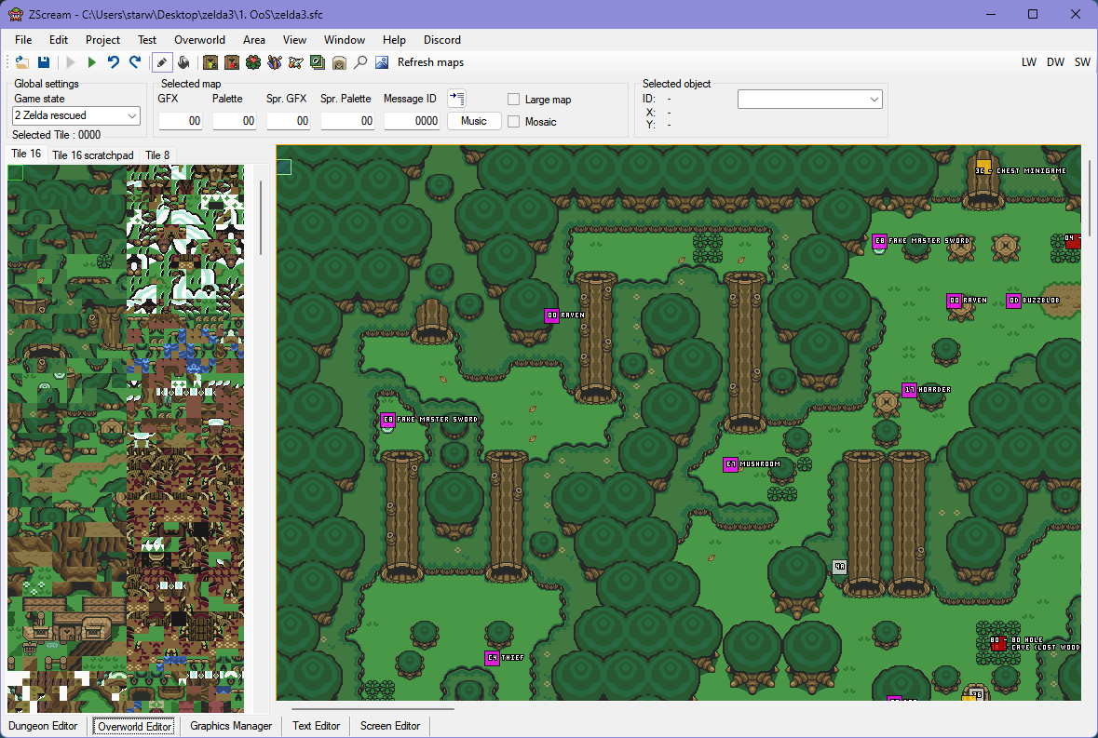
Task: Click the first tile in Tile 16 palette
Action: click(x=16, y=173)
